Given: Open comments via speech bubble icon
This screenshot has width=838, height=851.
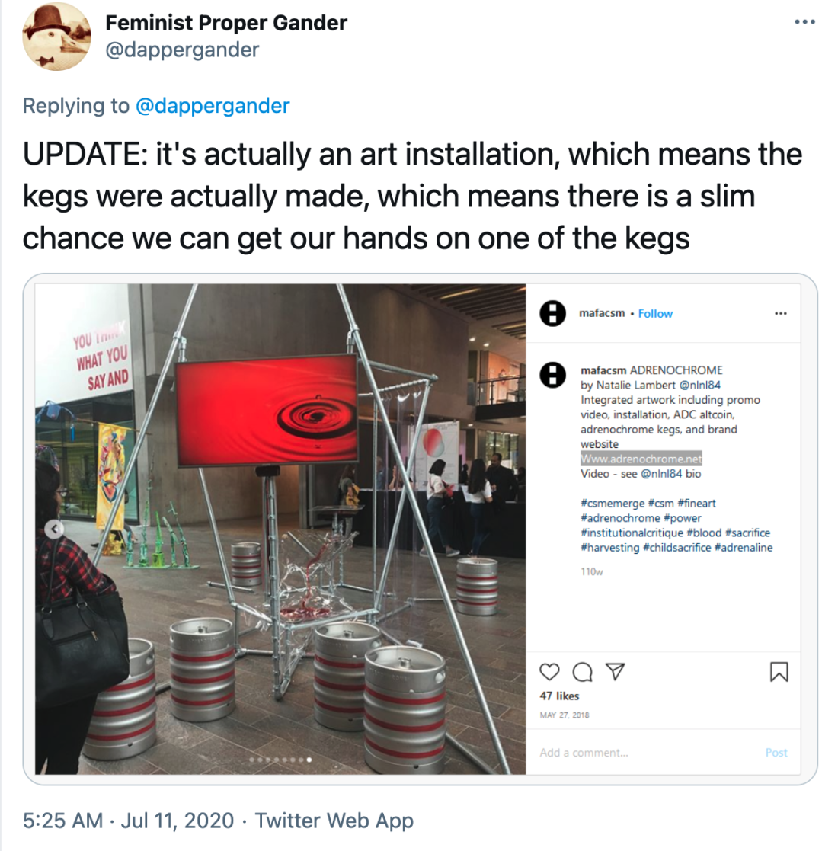Looking at the screenshot, I should point(582,672).
